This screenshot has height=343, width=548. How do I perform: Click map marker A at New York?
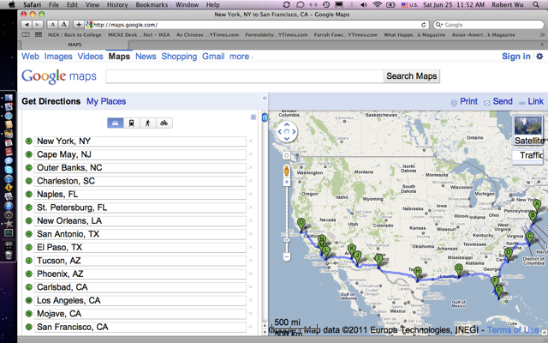point(537,206)
